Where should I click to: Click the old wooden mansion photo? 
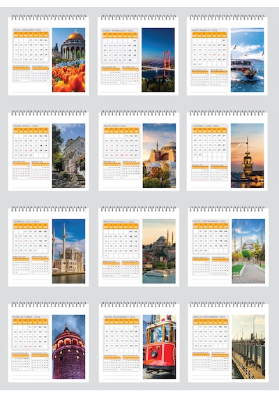(69, 156)
